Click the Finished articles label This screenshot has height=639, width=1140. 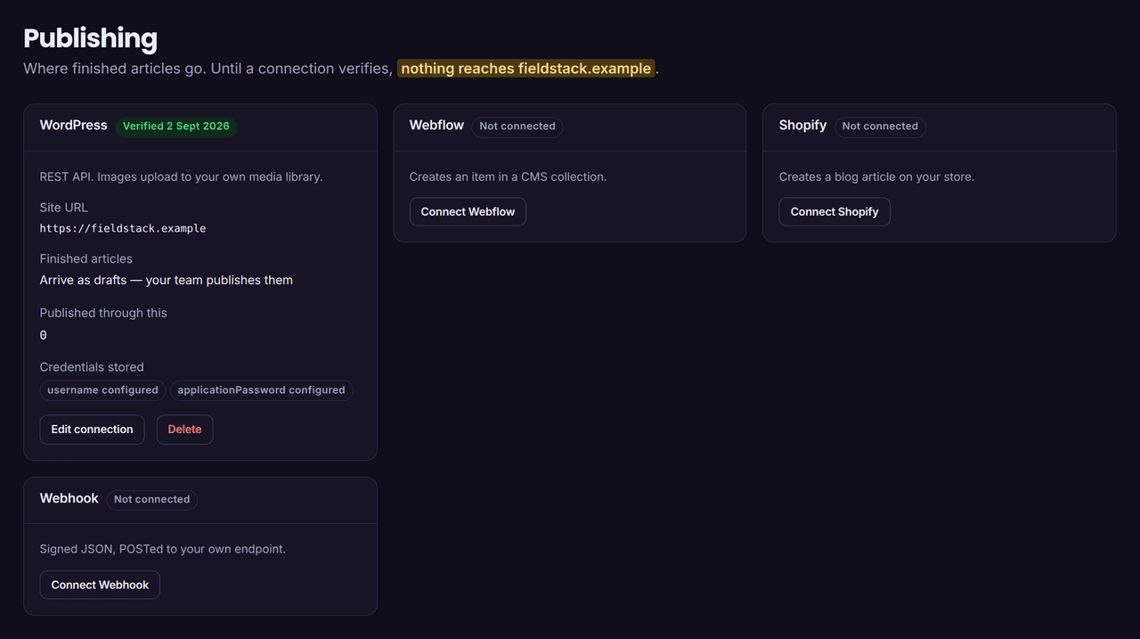[86, 258]
